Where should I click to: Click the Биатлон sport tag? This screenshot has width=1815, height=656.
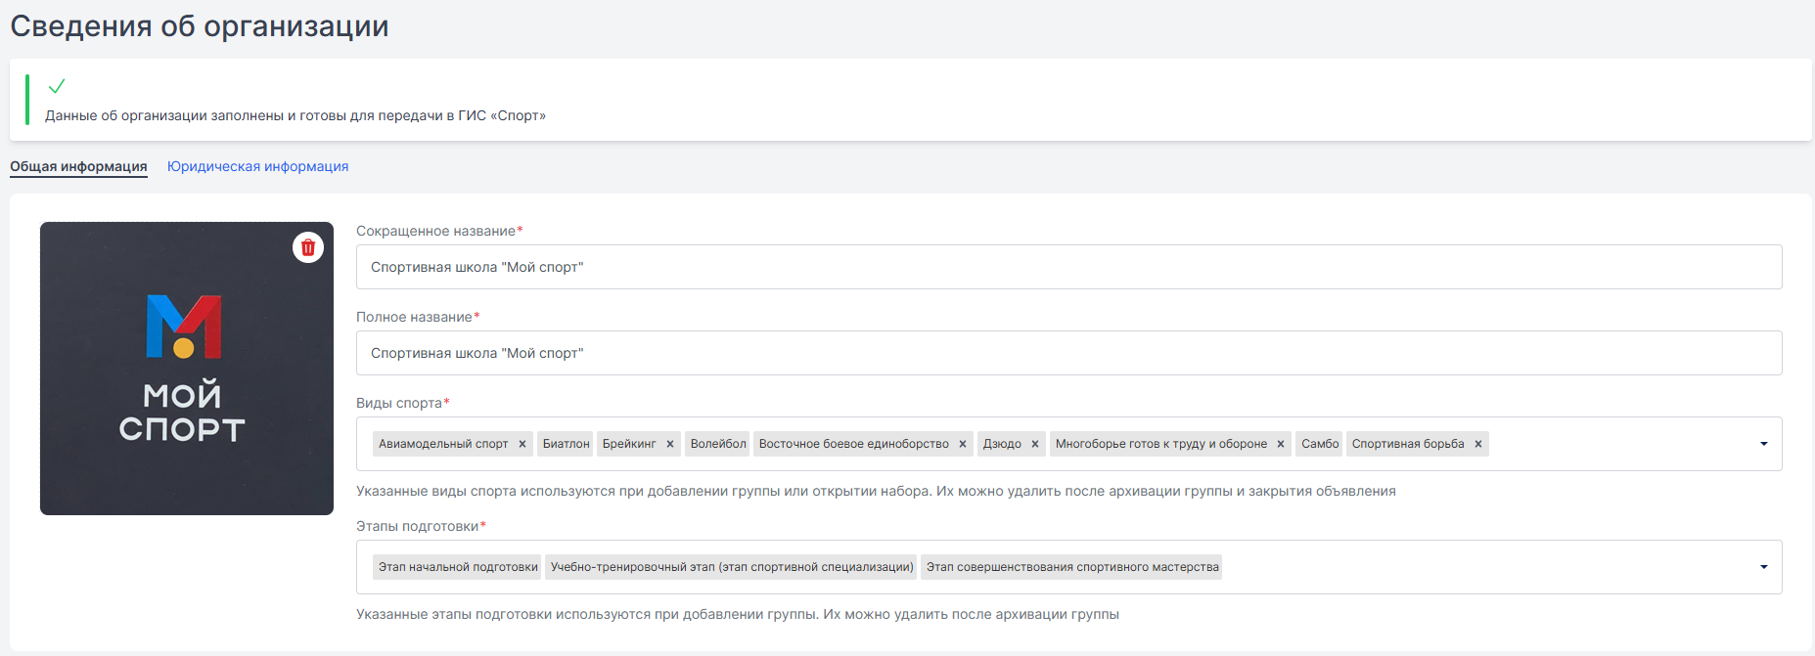click(x=567, y=444)
